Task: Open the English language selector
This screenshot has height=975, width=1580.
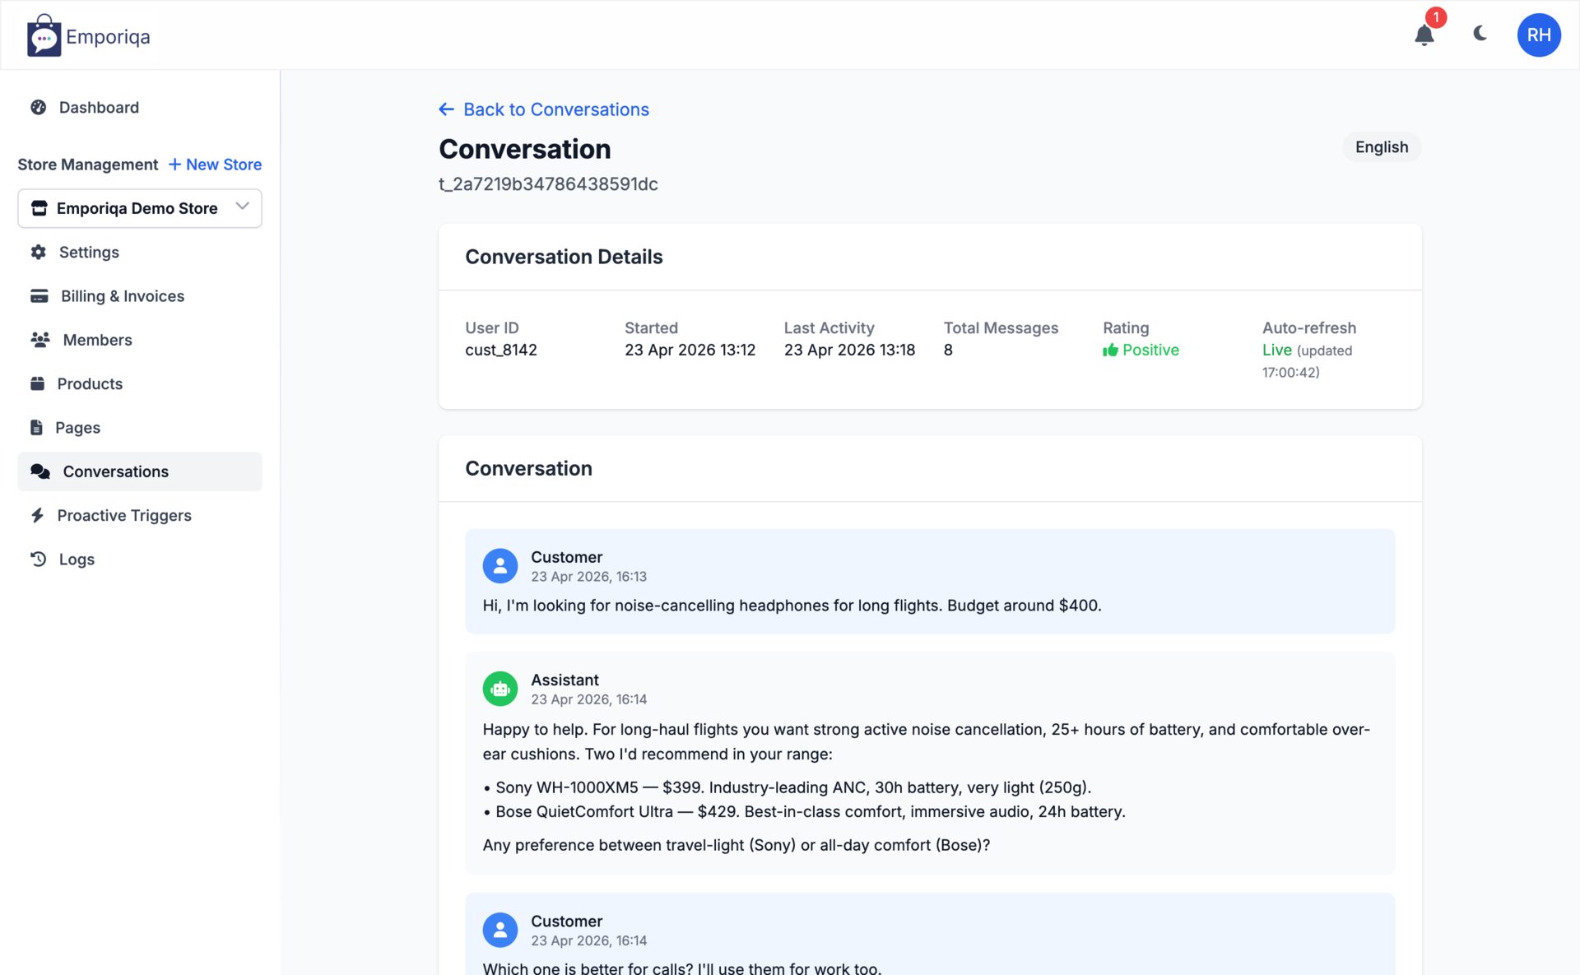Action: [x=1381, y=147]
